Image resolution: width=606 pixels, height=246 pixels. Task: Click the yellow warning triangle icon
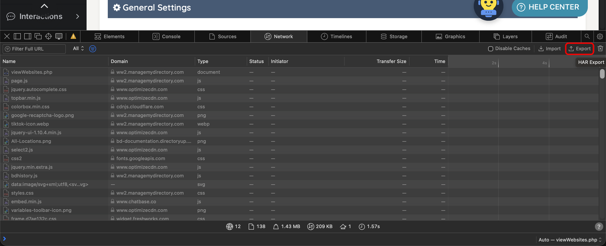click(73, 36)
